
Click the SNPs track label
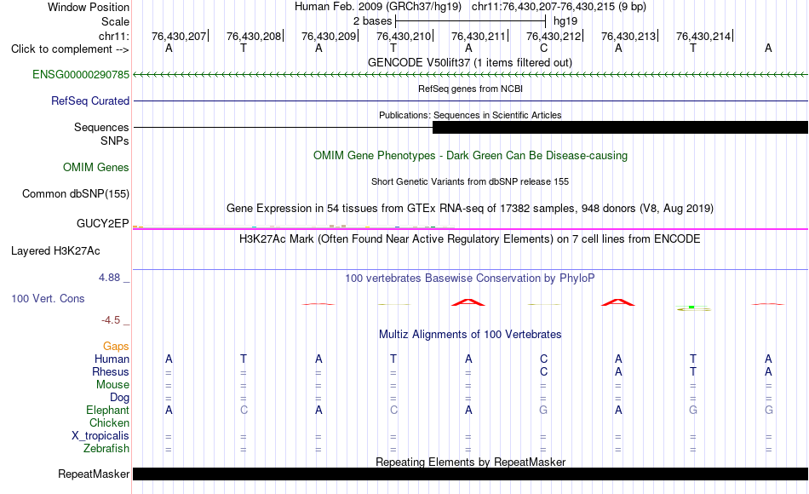click(115, 141)
